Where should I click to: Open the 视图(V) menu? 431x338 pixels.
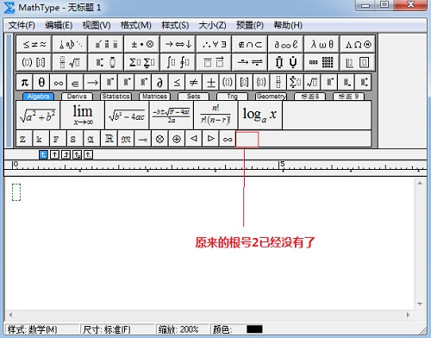[x=97, y=25]
